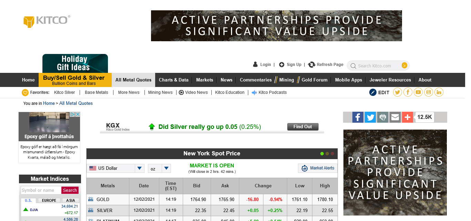Switch to third carousel dot
The image size is (471, 221).
pos(332,154)
